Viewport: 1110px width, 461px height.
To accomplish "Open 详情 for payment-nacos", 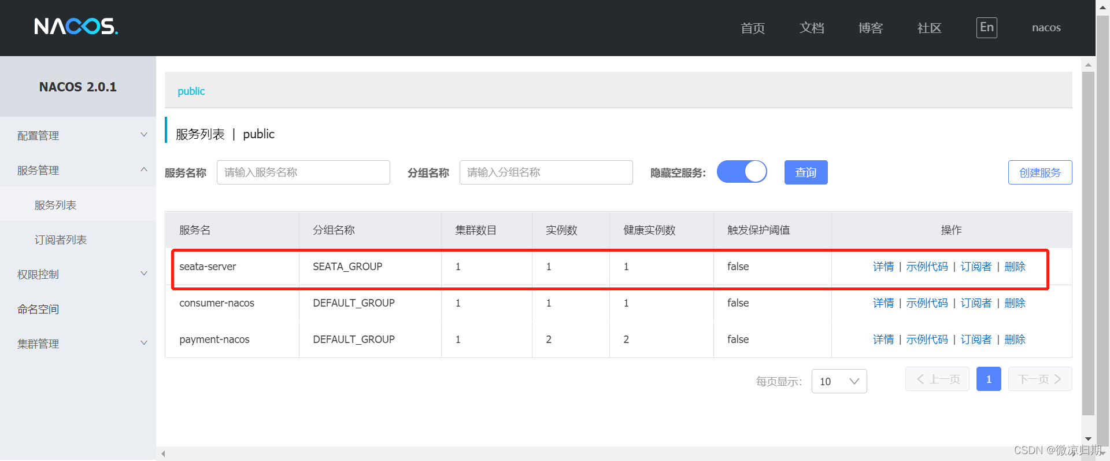I will [x=883, y=340].
